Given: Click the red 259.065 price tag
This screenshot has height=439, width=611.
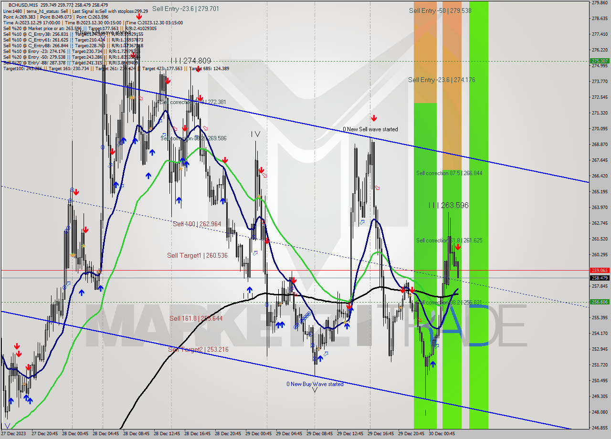Looking at the screenshot, I should point(600,270).
